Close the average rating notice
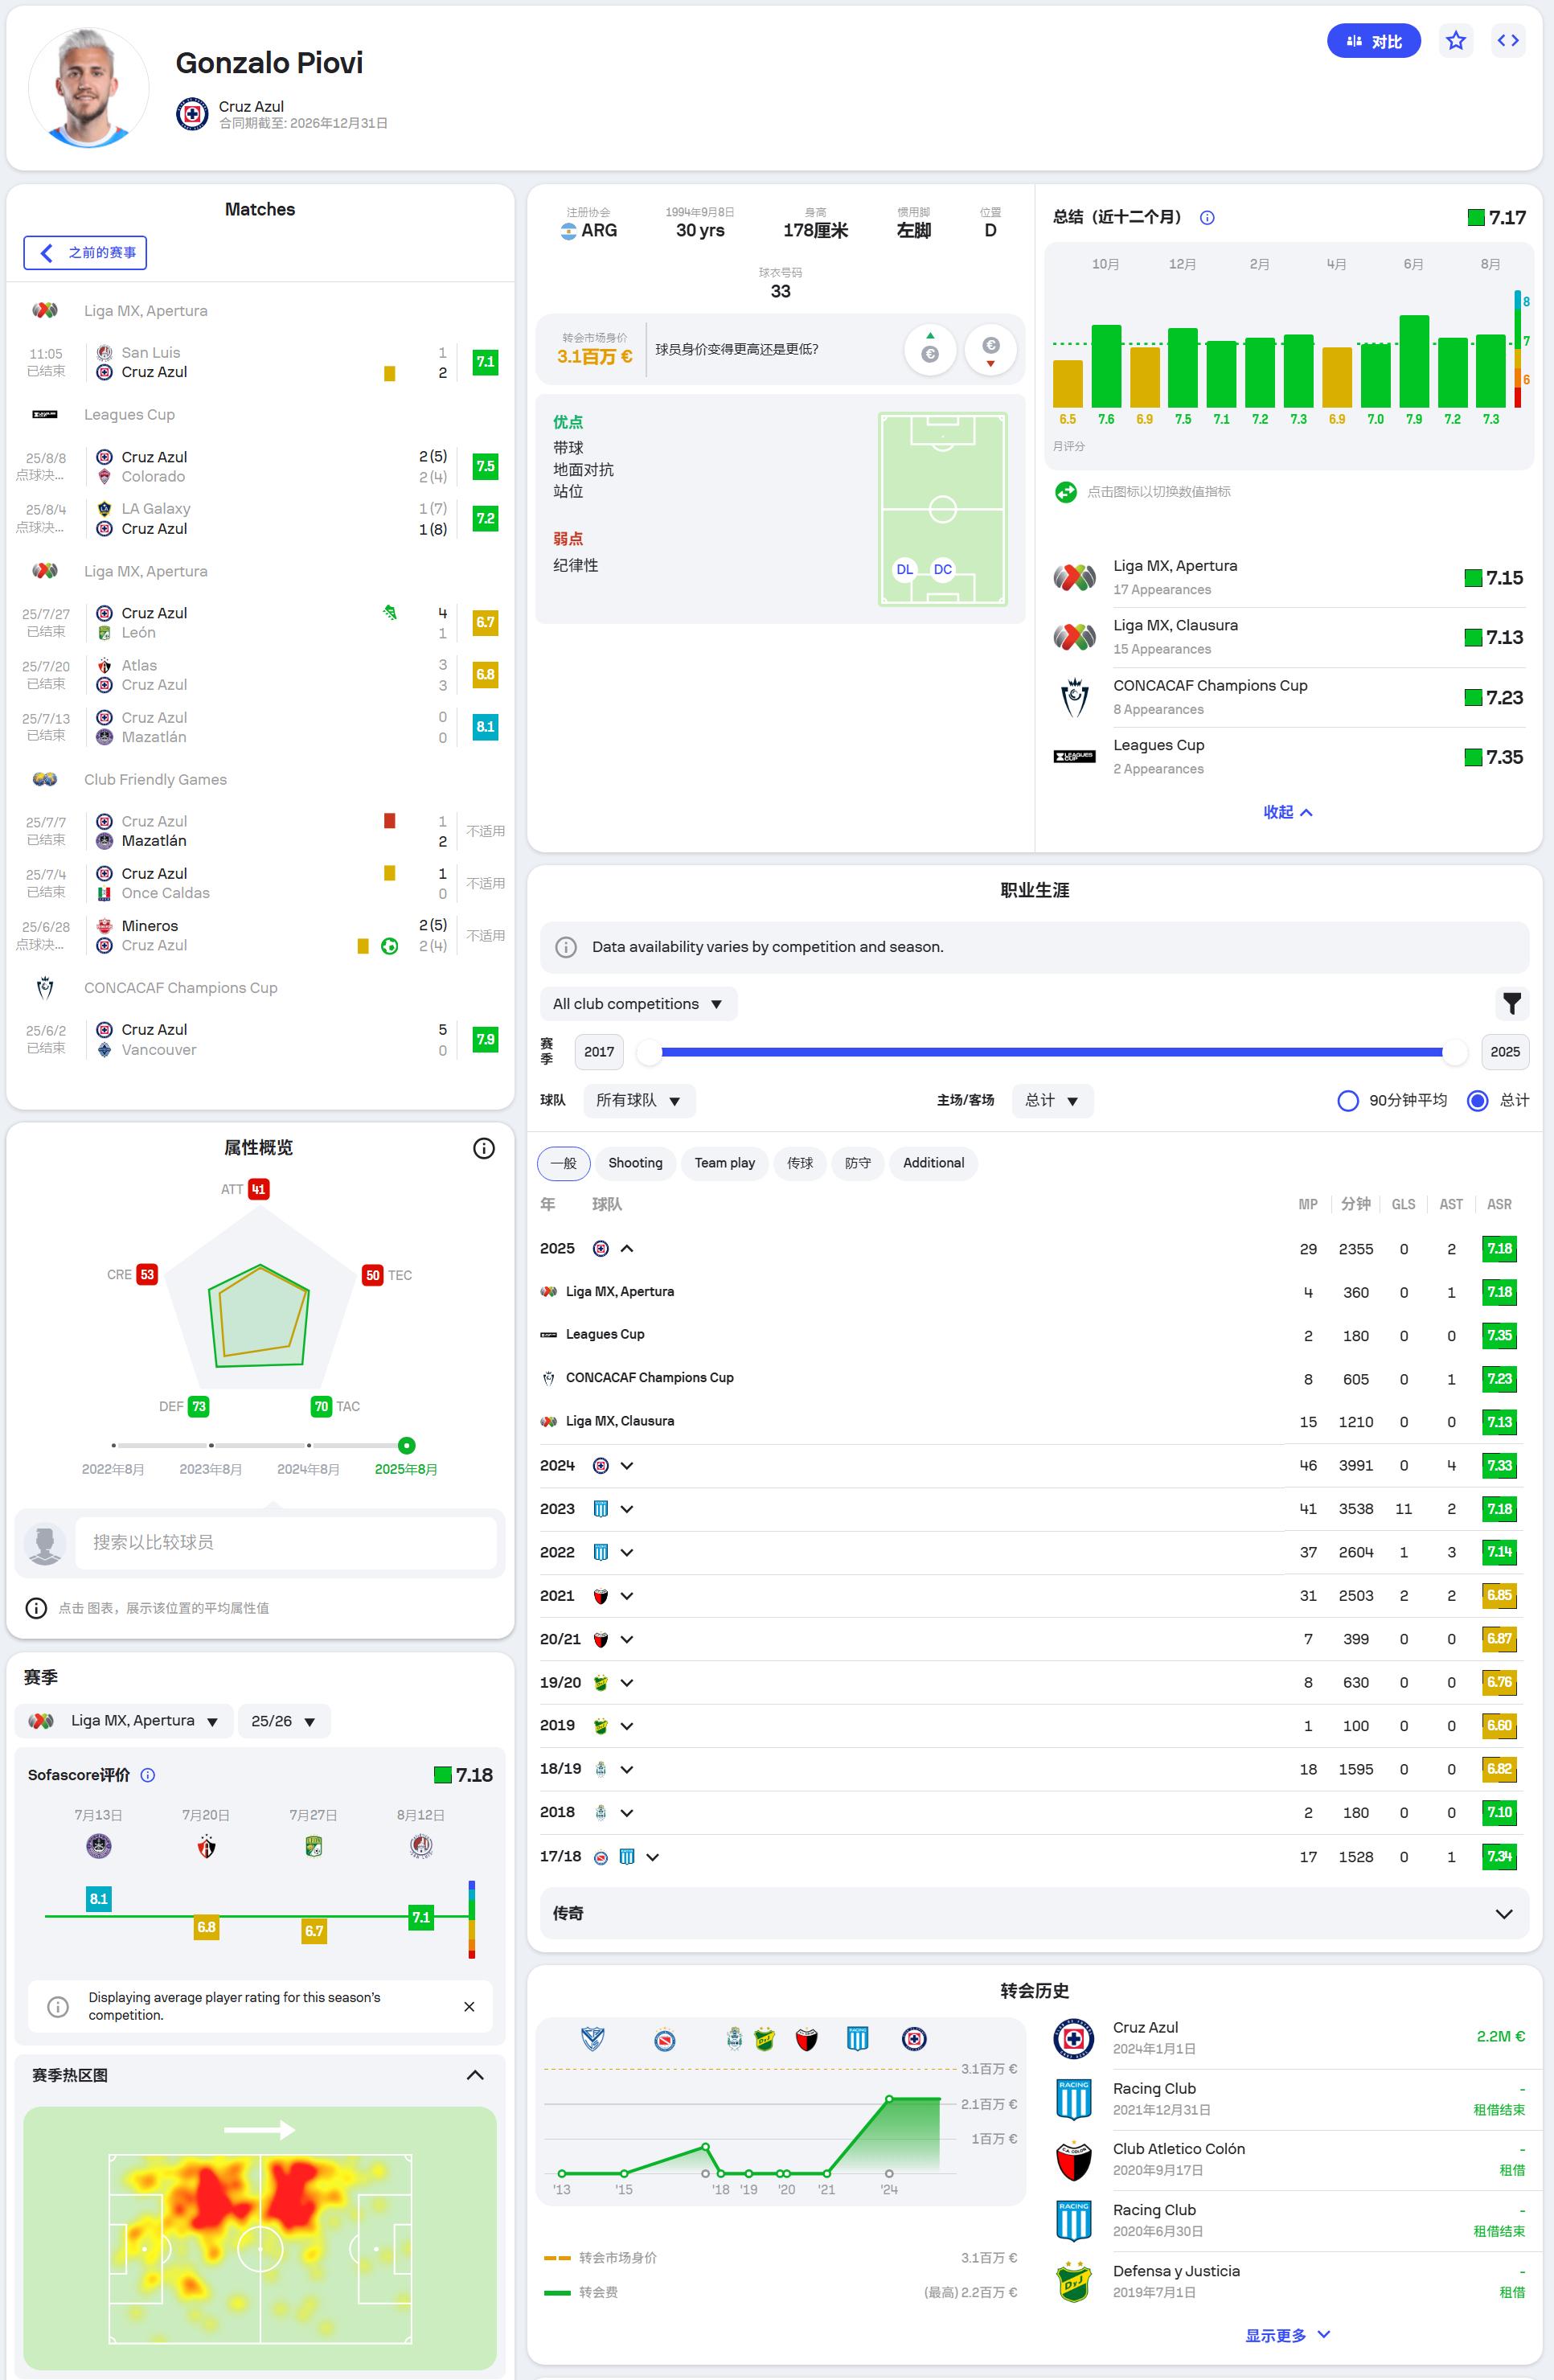Screen dimensions: 1554x2380 (469, 2006)
